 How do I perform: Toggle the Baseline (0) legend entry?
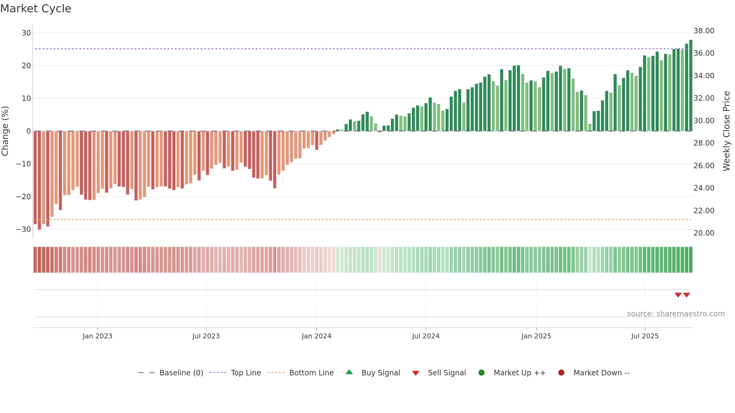(171, 373)
